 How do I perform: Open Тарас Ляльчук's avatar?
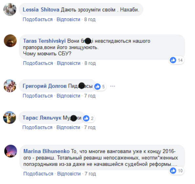click(x=10, y=117)
